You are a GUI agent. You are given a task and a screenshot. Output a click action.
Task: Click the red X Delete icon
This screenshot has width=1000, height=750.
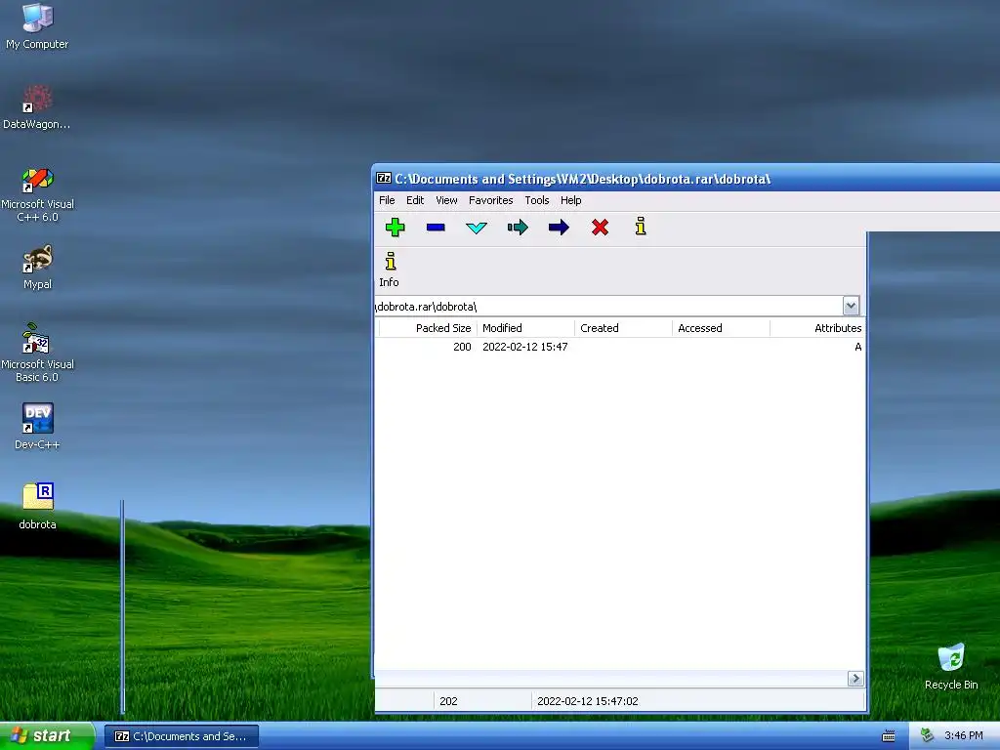tap(600, 227)
